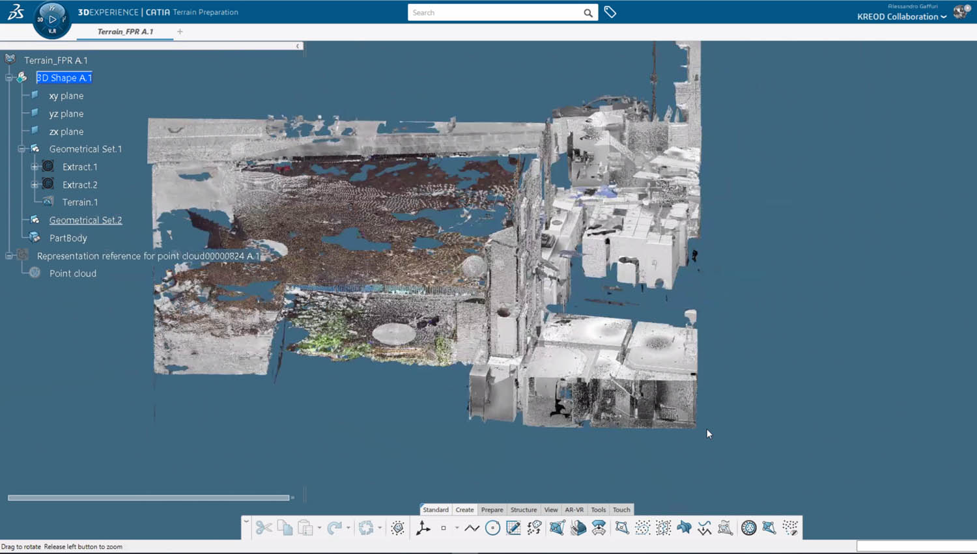The width and height of the screenshot is (977, 554).
Task: Open the sketch editor pencil icon
Action: 513,528
